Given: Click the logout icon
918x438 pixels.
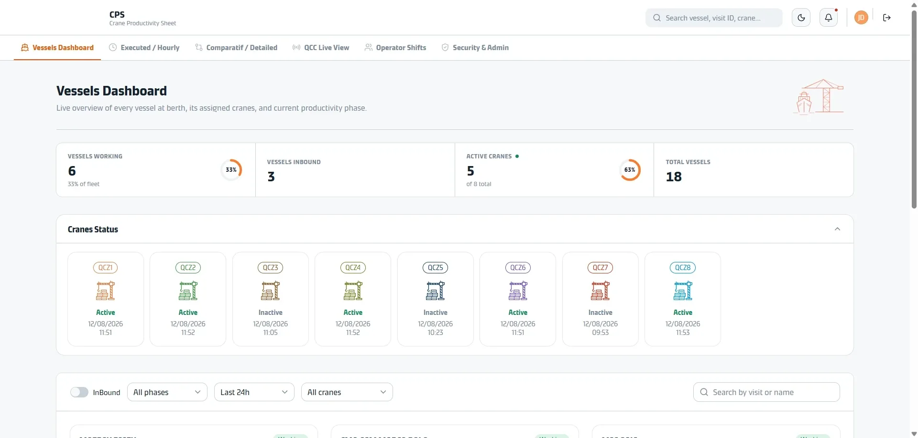Looking at the screenshot, I should coord(887,18).
